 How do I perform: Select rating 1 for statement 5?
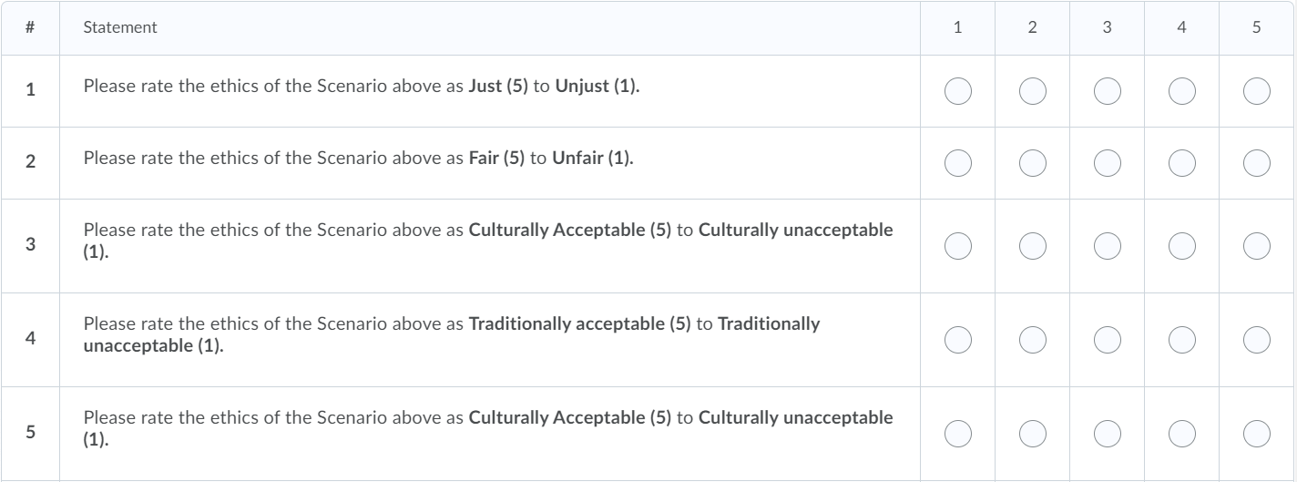tap(957, 433)
